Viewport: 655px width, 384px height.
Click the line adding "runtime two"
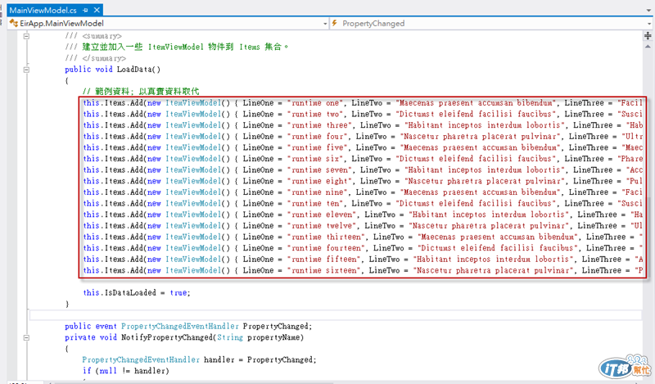click(x=362, y=114)
